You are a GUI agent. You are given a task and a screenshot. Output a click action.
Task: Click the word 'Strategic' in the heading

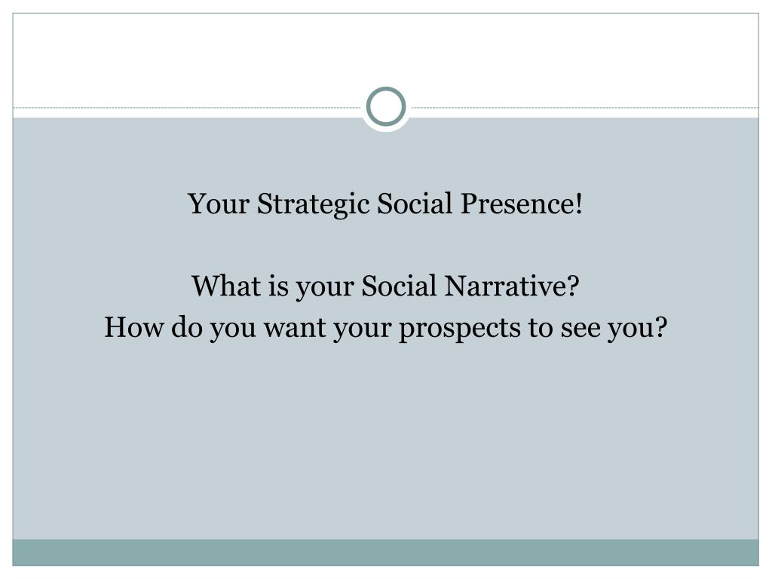313,204
